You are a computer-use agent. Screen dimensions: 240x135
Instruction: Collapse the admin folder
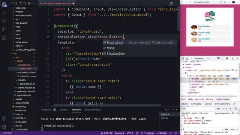(20, 61)
